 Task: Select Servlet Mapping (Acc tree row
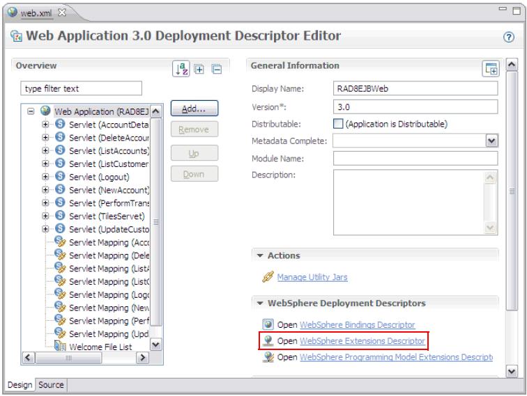pyautogui.click(x=102, y=242)
